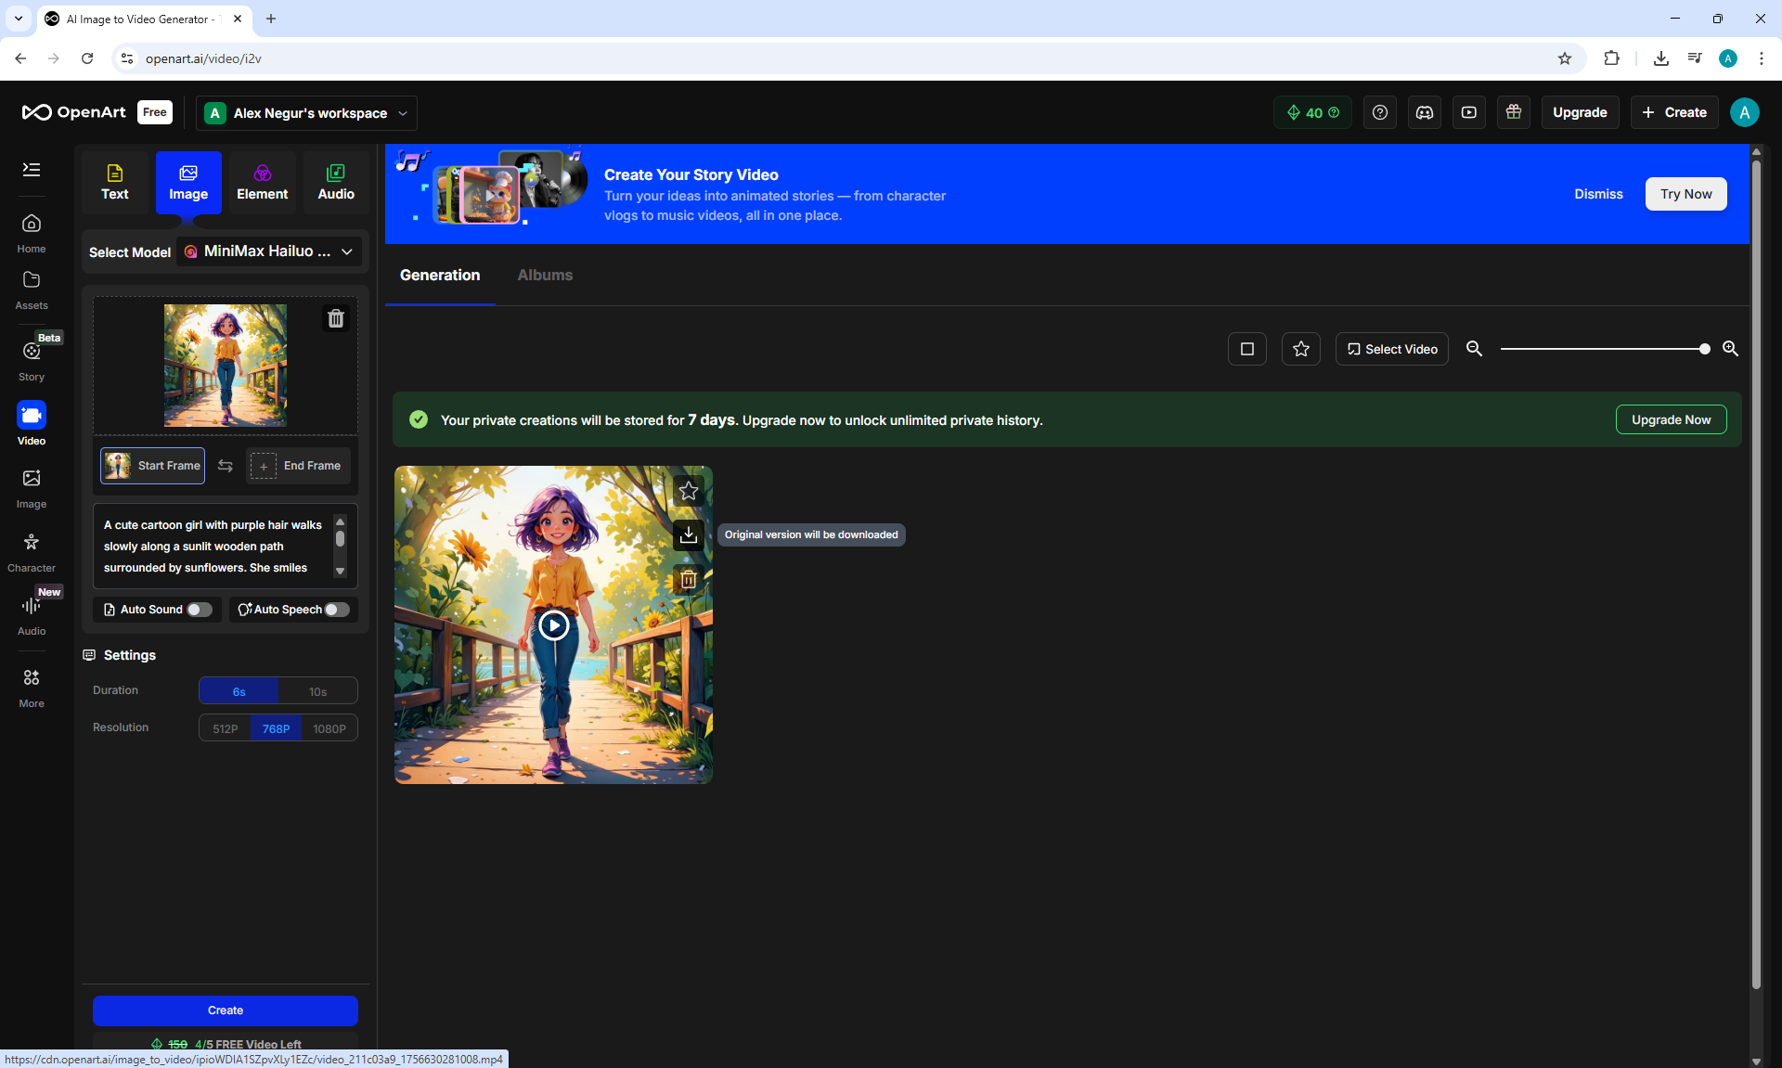The height and width of the screenshot is (1068, 1782).
Task: Expand Alex Negur's workspace menu
Action: point(307,113)
